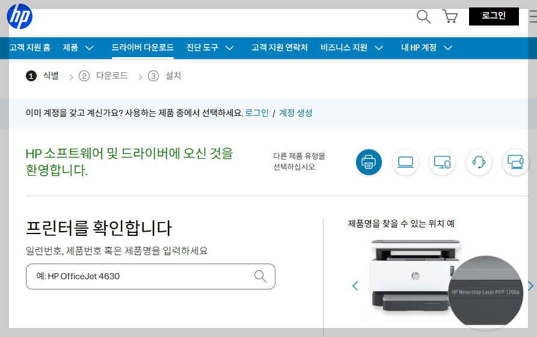Viewport: 537px width, 337px height.
Task: Select step 3 설치
Action: pyautogui.click(x=164, y=76)
